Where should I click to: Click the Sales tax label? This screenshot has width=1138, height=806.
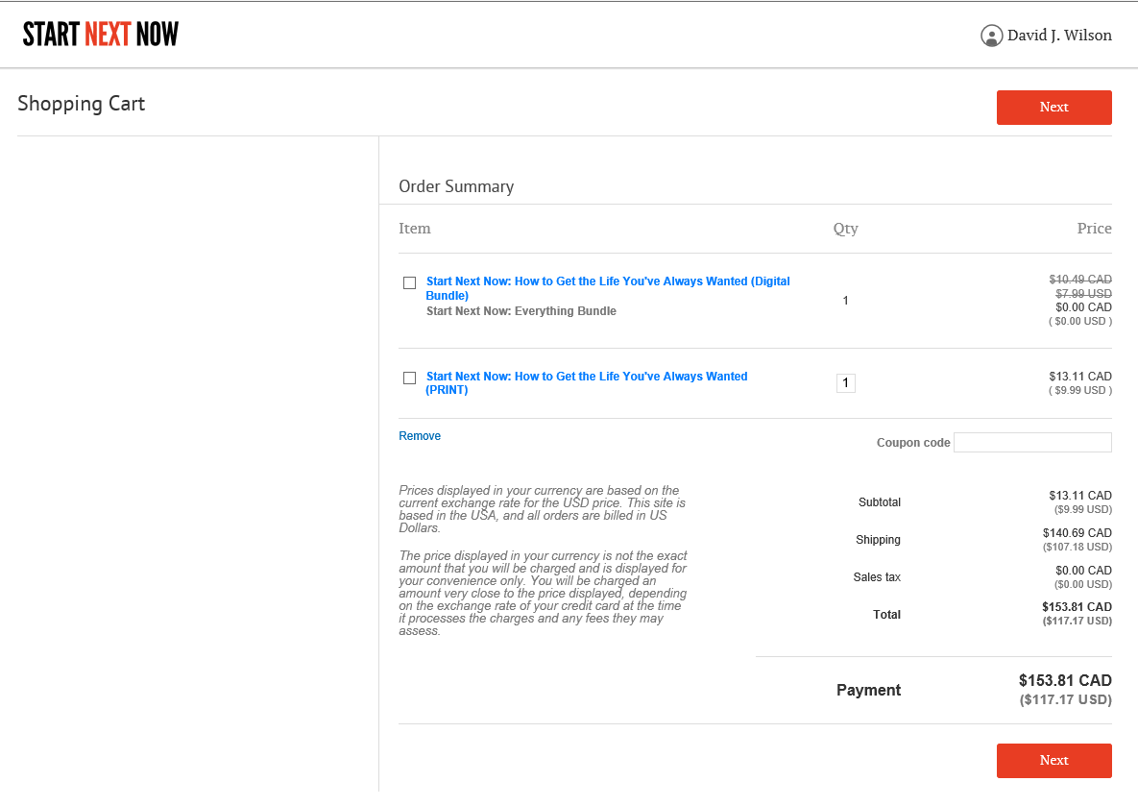[x=877, y=577]
